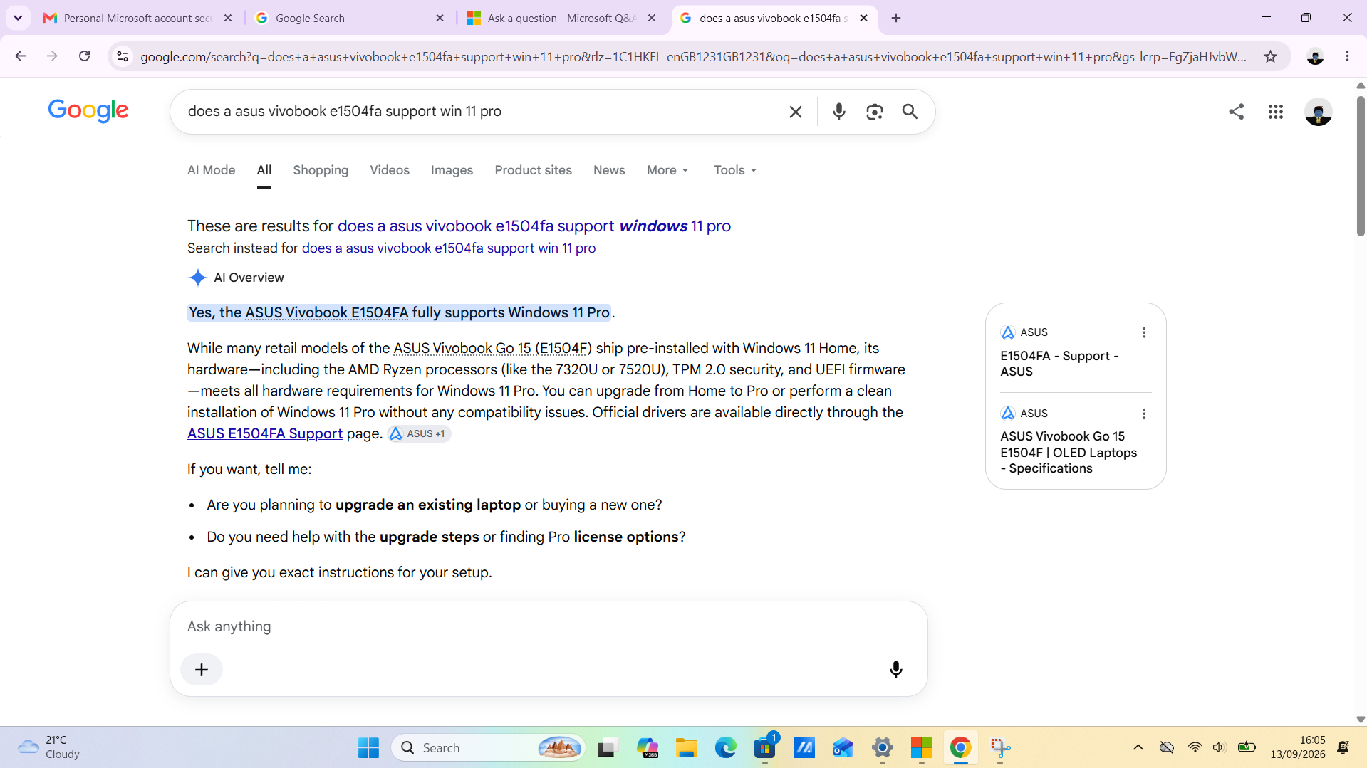
Task: Open a new browser tab
Action: pos(896,18)
